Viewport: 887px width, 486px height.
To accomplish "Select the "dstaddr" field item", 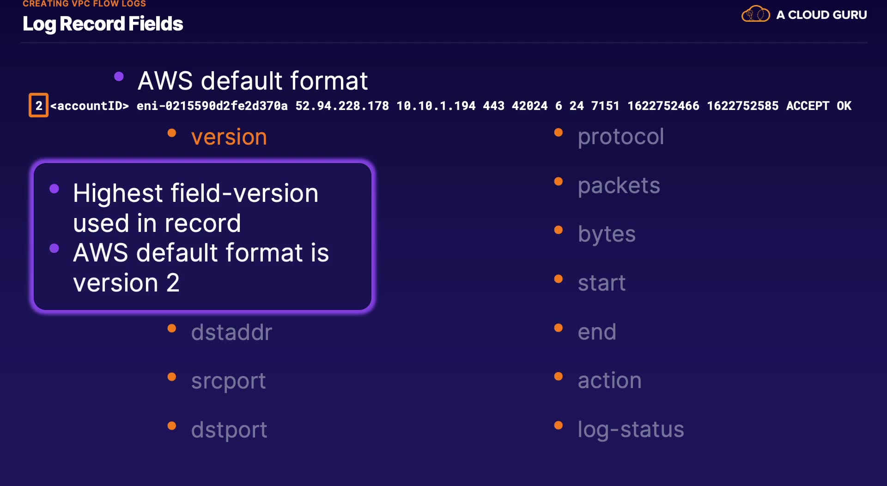I will tap(231, 332).
